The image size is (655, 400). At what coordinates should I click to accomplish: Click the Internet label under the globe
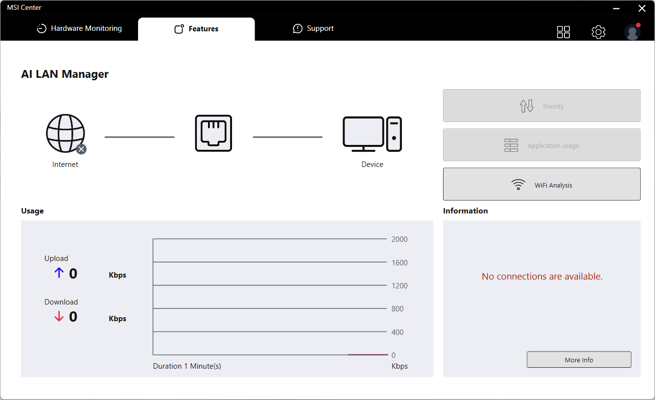[x=65, y=165]
